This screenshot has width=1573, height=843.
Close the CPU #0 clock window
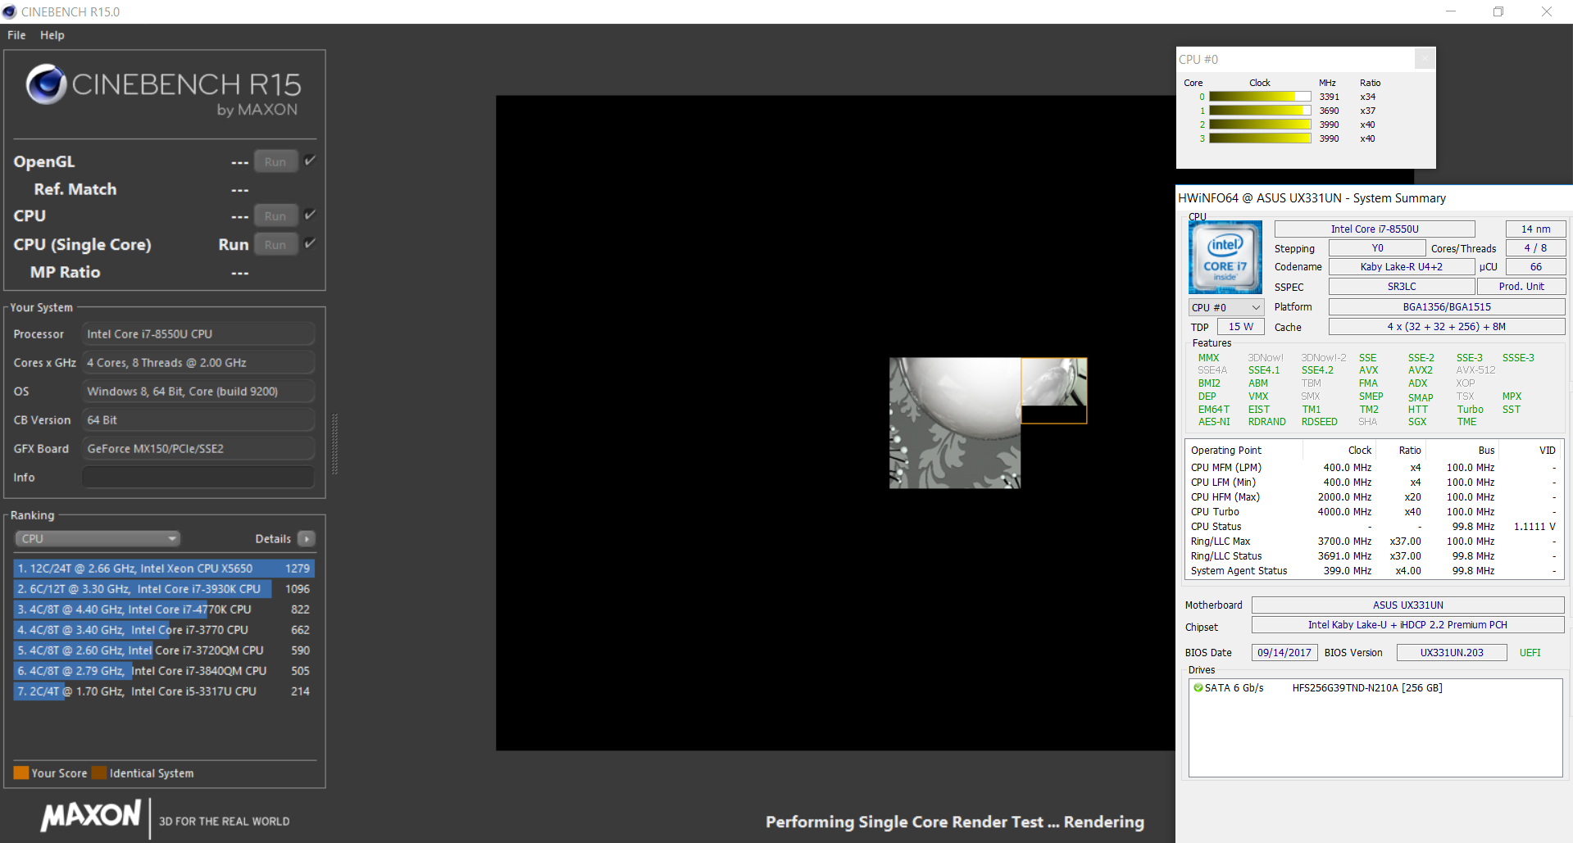pyautogui.click(x=1425, y=59)
